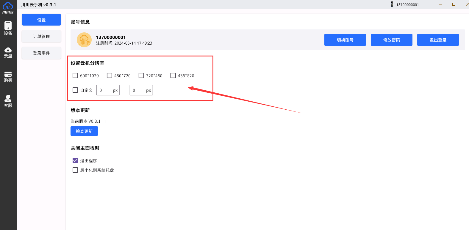Image resolution: width=469 pixels, height=230 pixels.
Task: Enable 最小化到系统托盘 checkbox
Action: click(75, 170)
